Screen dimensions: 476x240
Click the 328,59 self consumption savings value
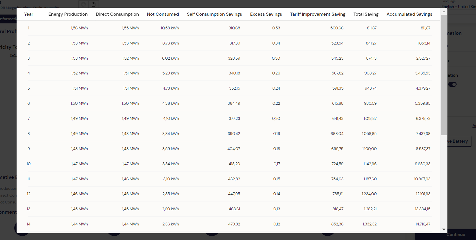(x=234, y=58)
